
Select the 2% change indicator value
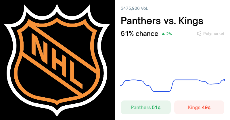(x=169, y=34)
